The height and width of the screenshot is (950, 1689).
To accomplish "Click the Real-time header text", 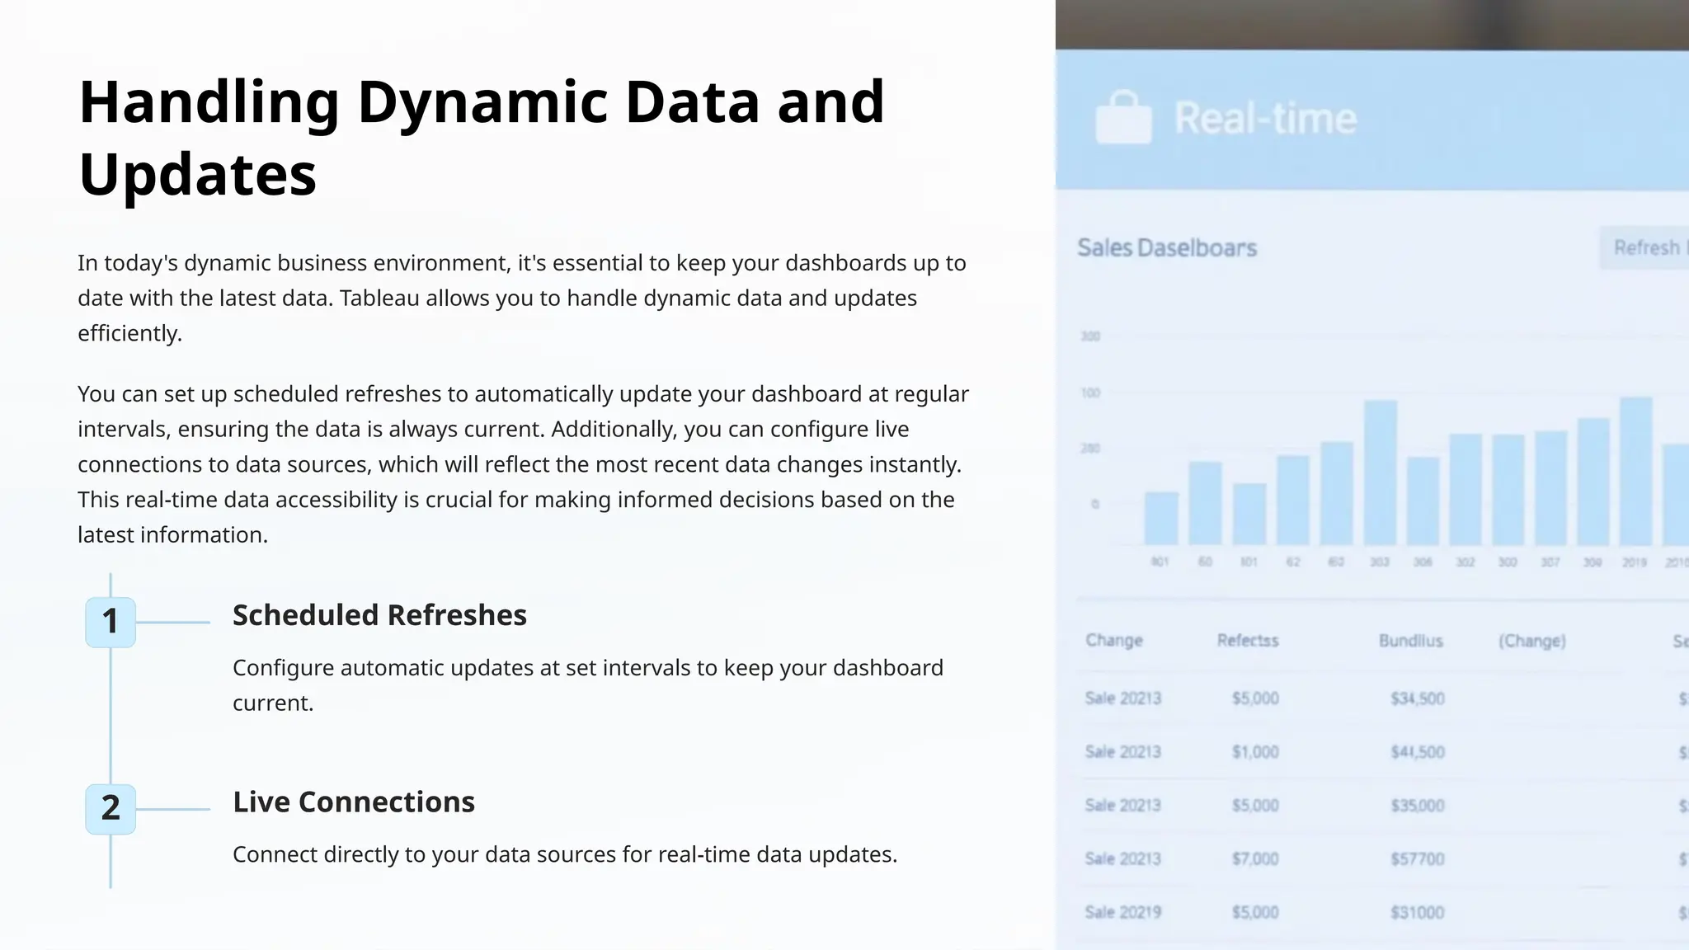I will point(1265,119).
